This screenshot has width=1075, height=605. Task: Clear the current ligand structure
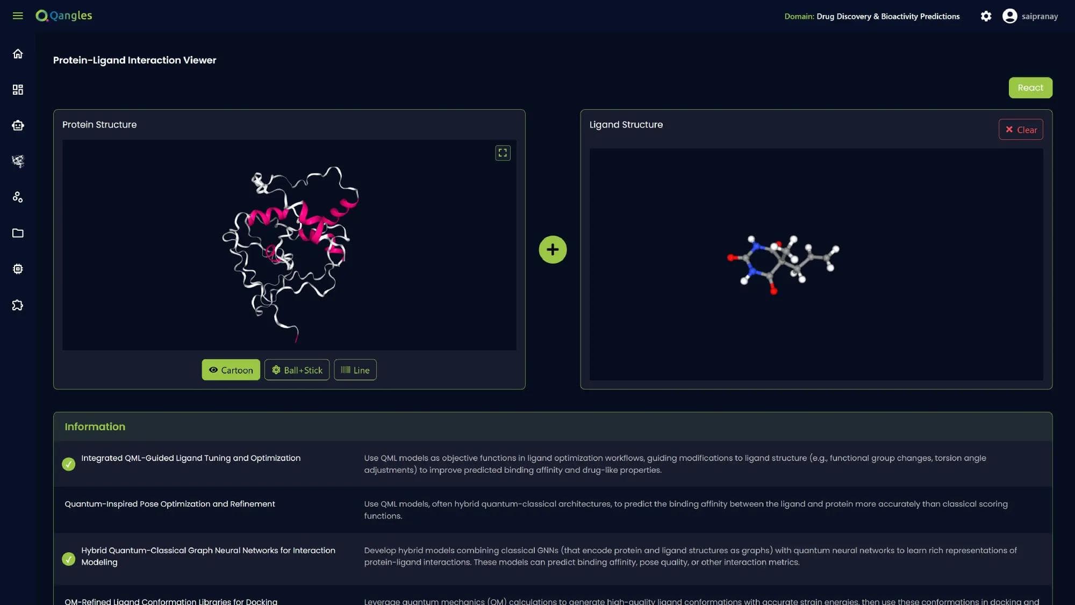[x=1021, y=129]
